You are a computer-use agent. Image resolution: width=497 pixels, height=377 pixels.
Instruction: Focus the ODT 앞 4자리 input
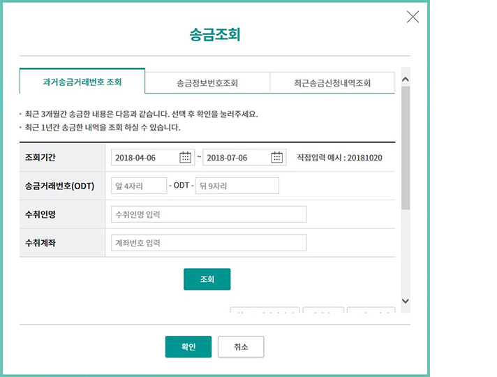(138, 186)
